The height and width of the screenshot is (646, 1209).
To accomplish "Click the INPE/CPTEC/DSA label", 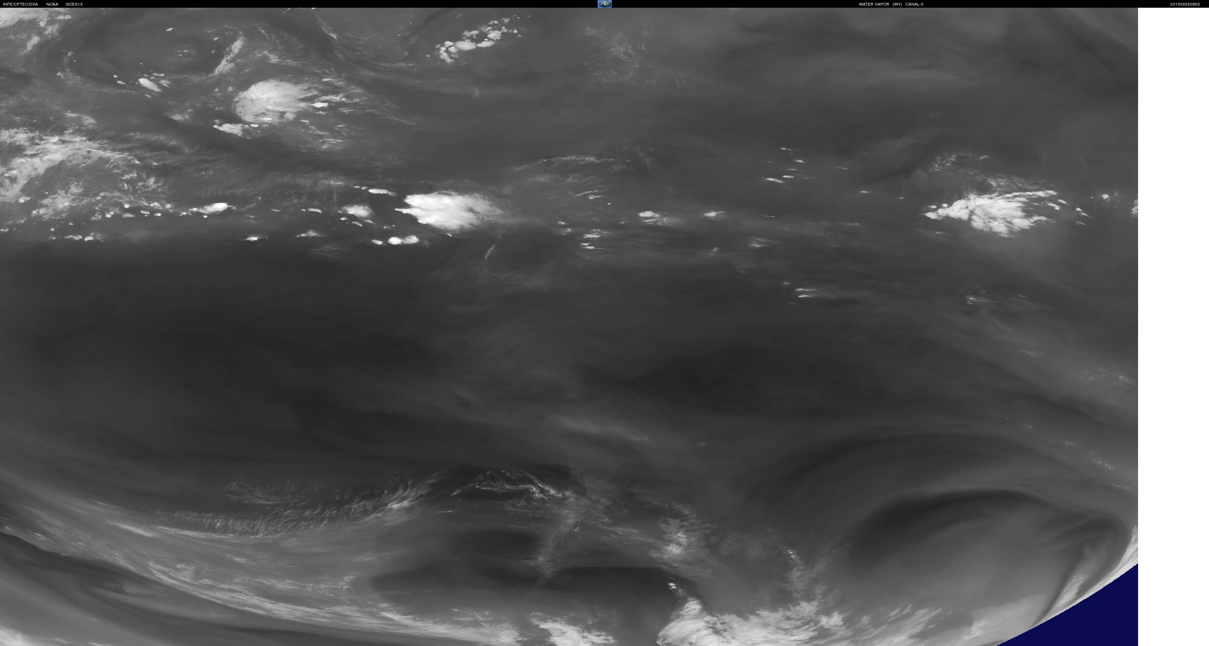I will [20, 4].
